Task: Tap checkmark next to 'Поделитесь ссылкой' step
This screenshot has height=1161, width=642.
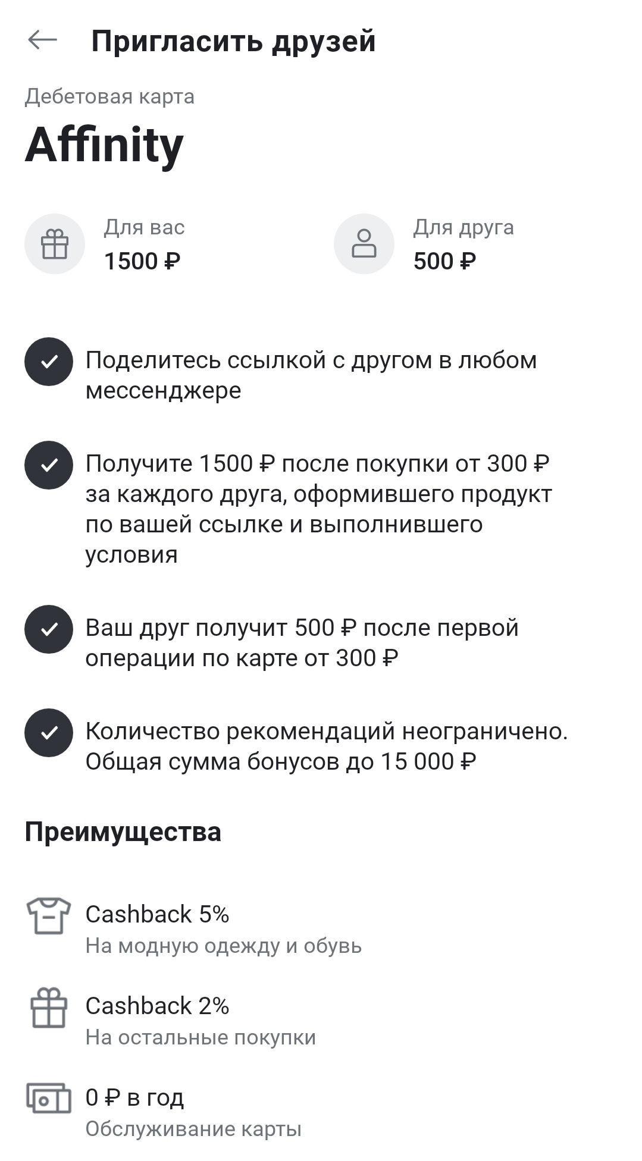Action: click(49, 362)
